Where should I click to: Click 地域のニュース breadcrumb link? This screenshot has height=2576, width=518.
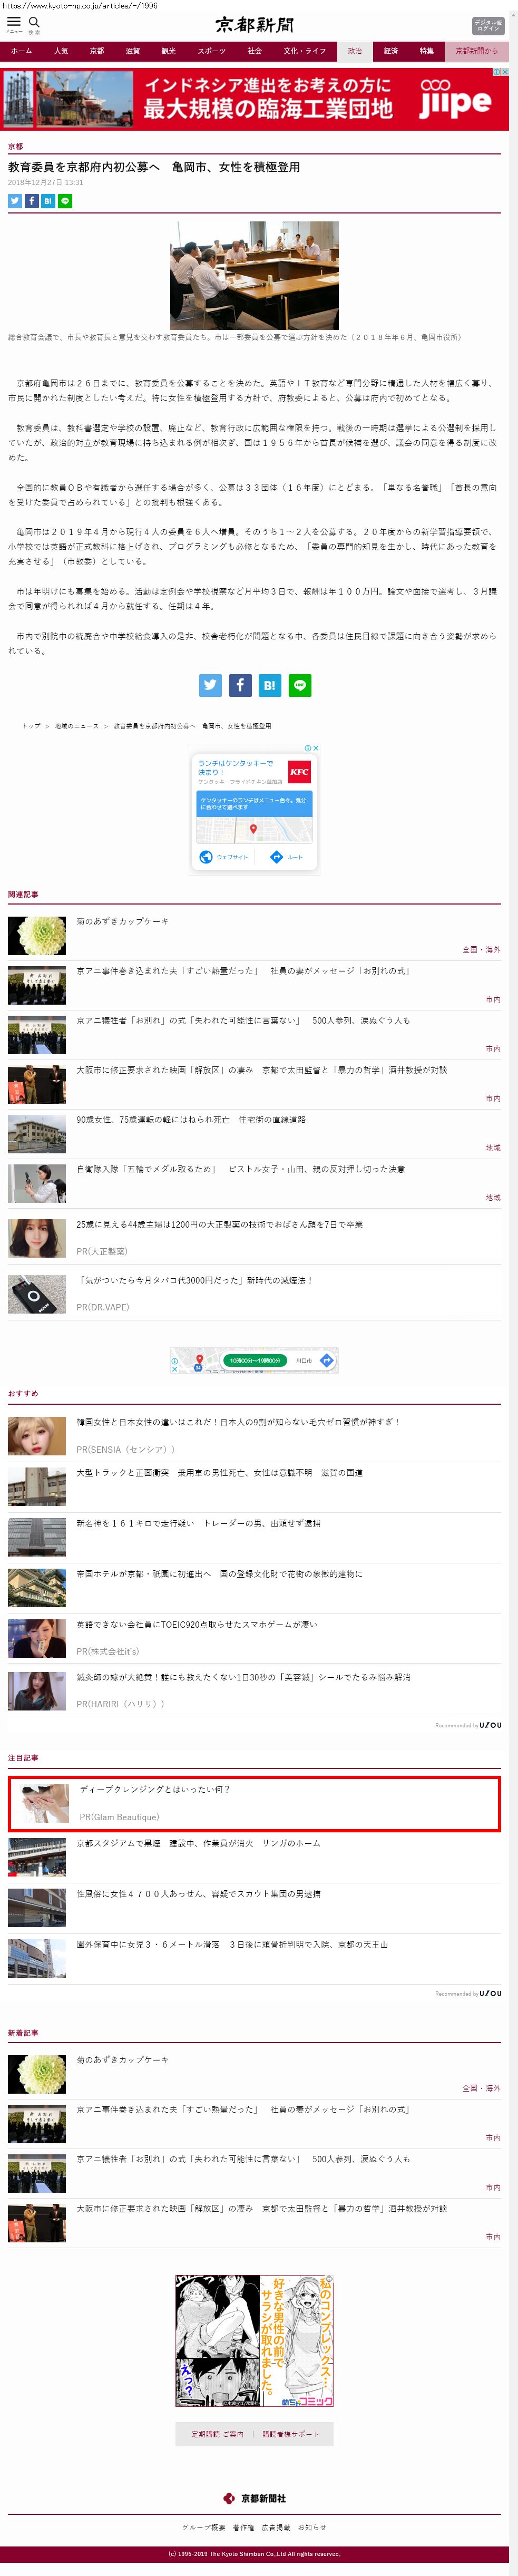pyautogui.click(x=76, y=726)
